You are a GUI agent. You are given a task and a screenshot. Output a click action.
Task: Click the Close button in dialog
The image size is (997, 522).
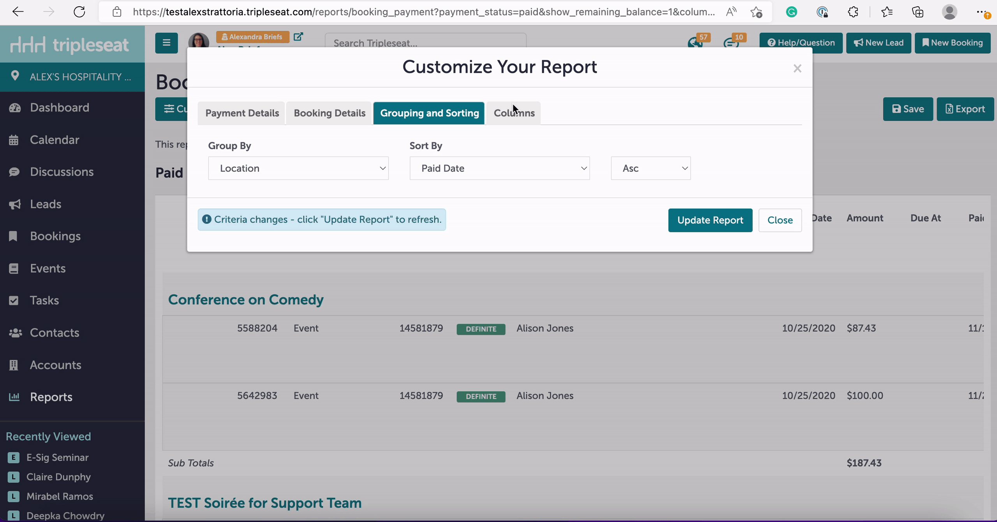click(x=780, y=220)
